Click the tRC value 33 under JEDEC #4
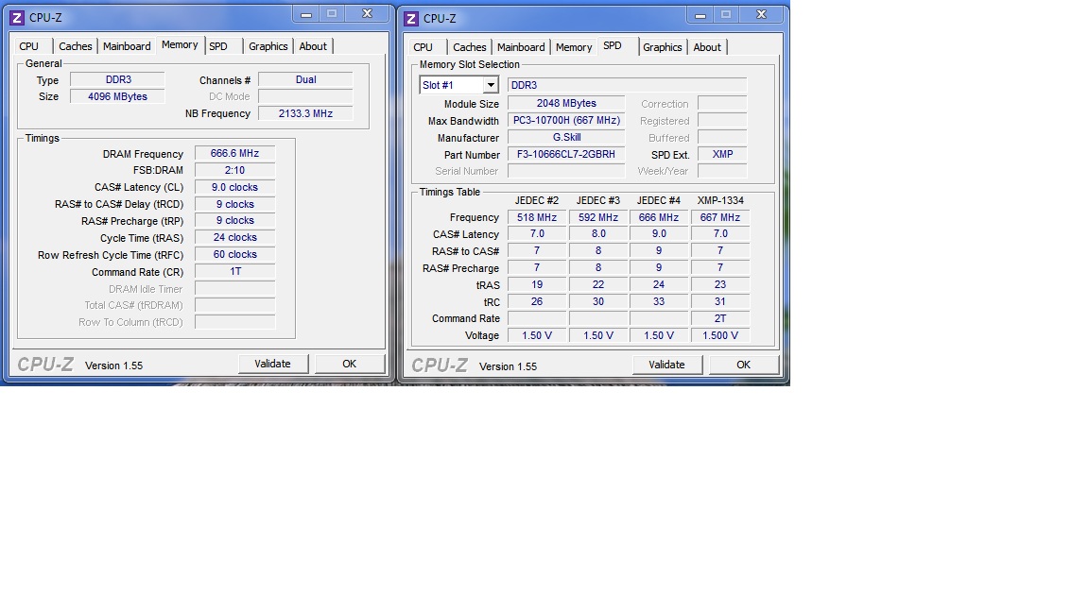Viewport: 1089px width, 612px height. coord(658,302)
